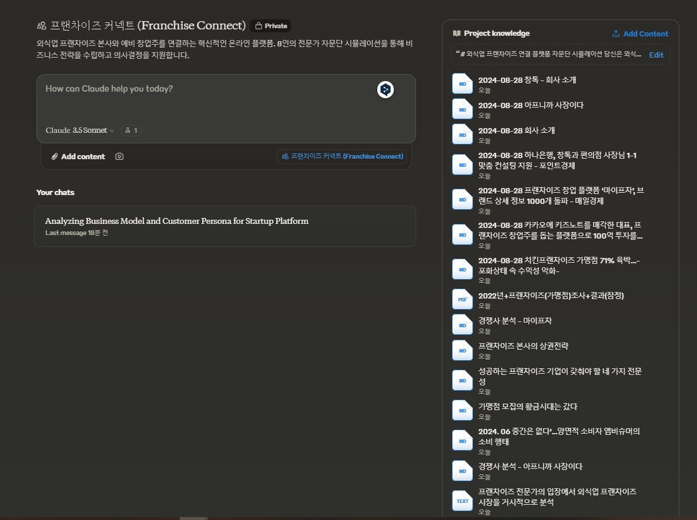
Task: Click the project title 프랜차이즈 커넥트 (Franchise Connect)
Action: (x=148, y=25)
